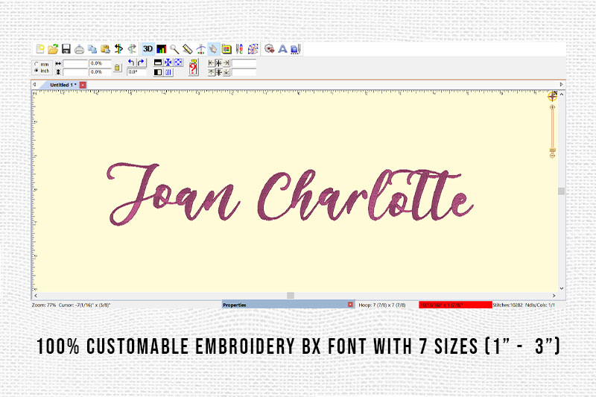
Task: Save the design with the floppy disk icon
Action: click(x=66, y=49)
